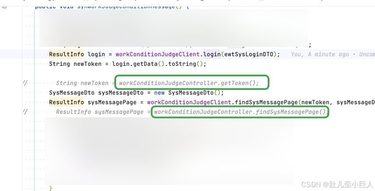Click the closing brace of the method
Image resolution: width=375 pixels, height=191 pixels.
51,188
